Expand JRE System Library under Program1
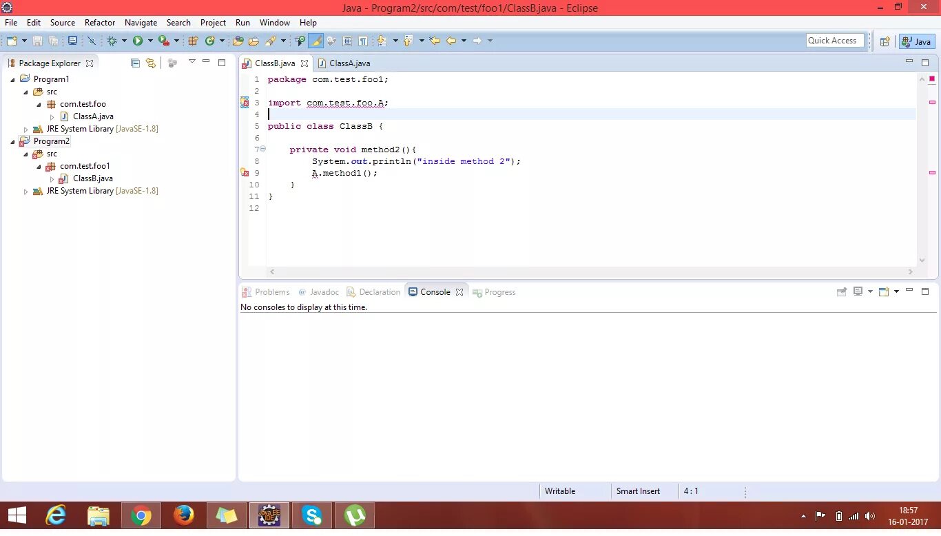 (26, 129)
